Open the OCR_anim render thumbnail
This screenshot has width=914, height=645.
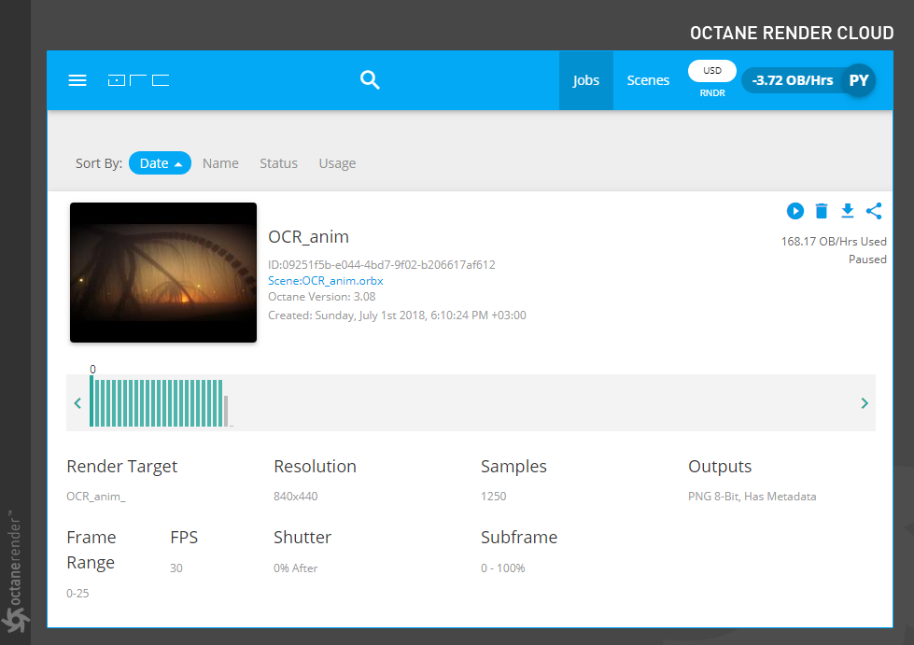tap(163, 273)
